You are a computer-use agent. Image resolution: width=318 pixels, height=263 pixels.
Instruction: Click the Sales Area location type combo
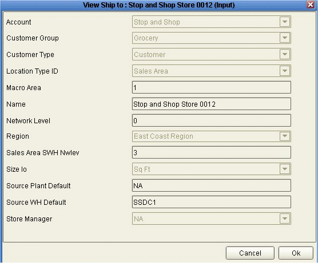[x=211, y=71]
